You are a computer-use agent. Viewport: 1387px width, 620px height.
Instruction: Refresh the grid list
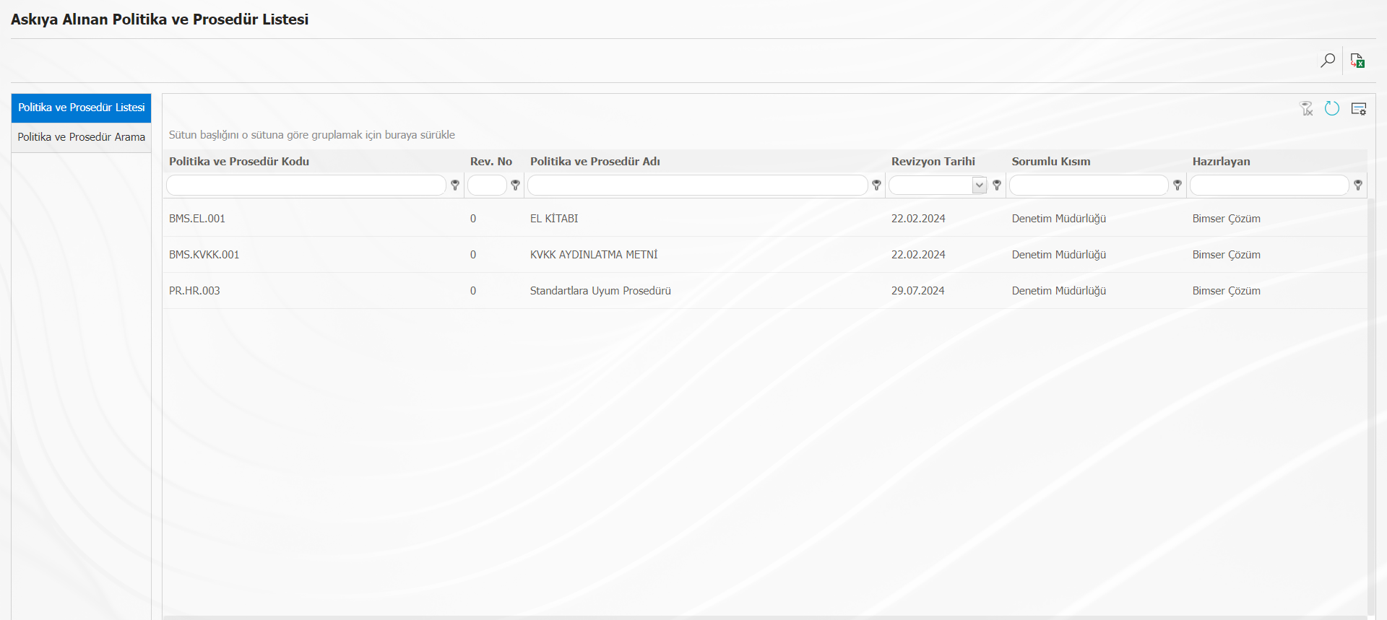point(1332,109)
